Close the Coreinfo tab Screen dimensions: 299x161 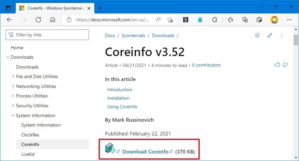[x=89, y=8]
